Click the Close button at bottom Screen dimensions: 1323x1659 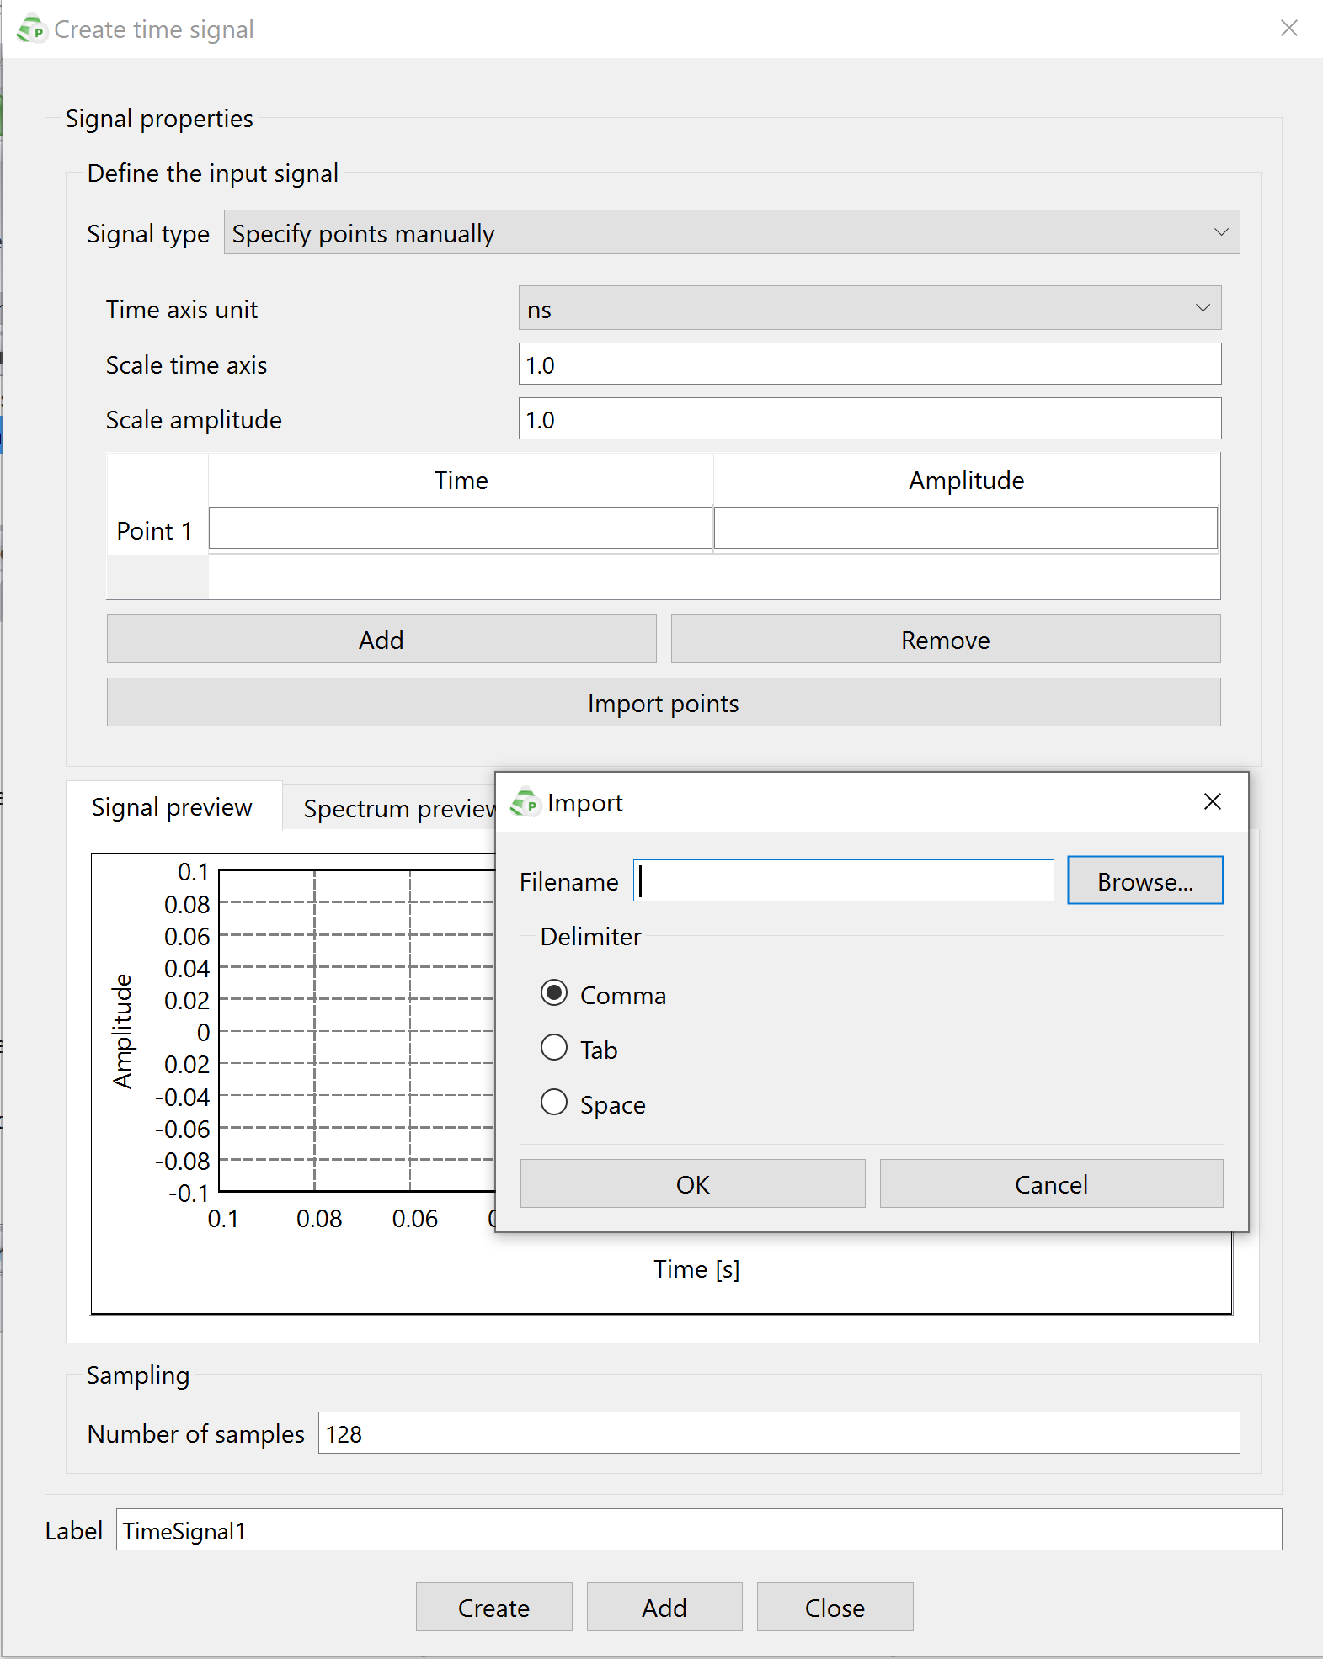(x=835, y=1607)
